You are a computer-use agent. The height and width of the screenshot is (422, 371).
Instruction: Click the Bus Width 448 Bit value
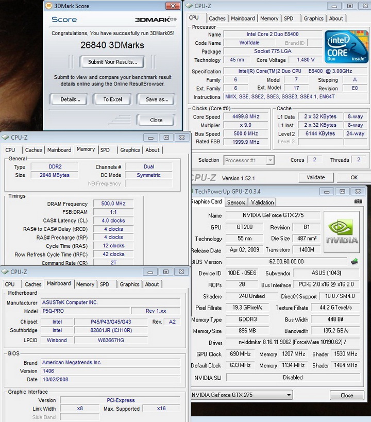(335, 319)
